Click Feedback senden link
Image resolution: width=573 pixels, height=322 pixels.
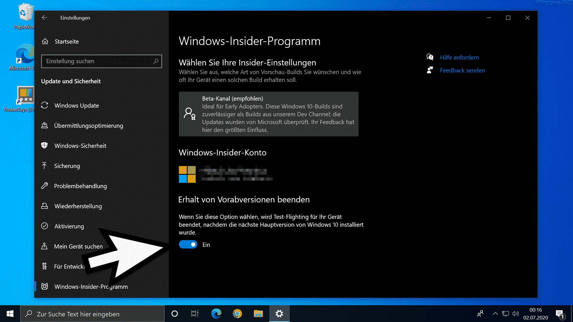tap(462, 70)
